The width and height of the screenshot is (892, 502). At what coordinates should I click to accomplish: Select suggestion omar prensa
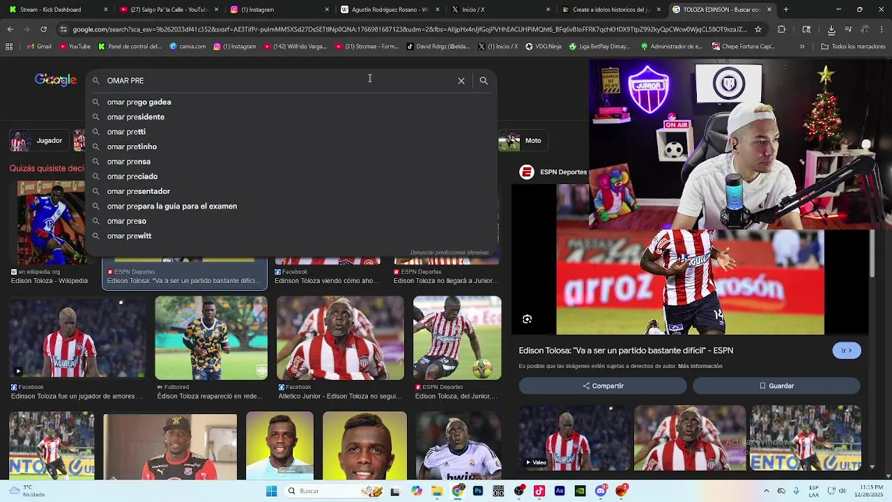point(291,162)
